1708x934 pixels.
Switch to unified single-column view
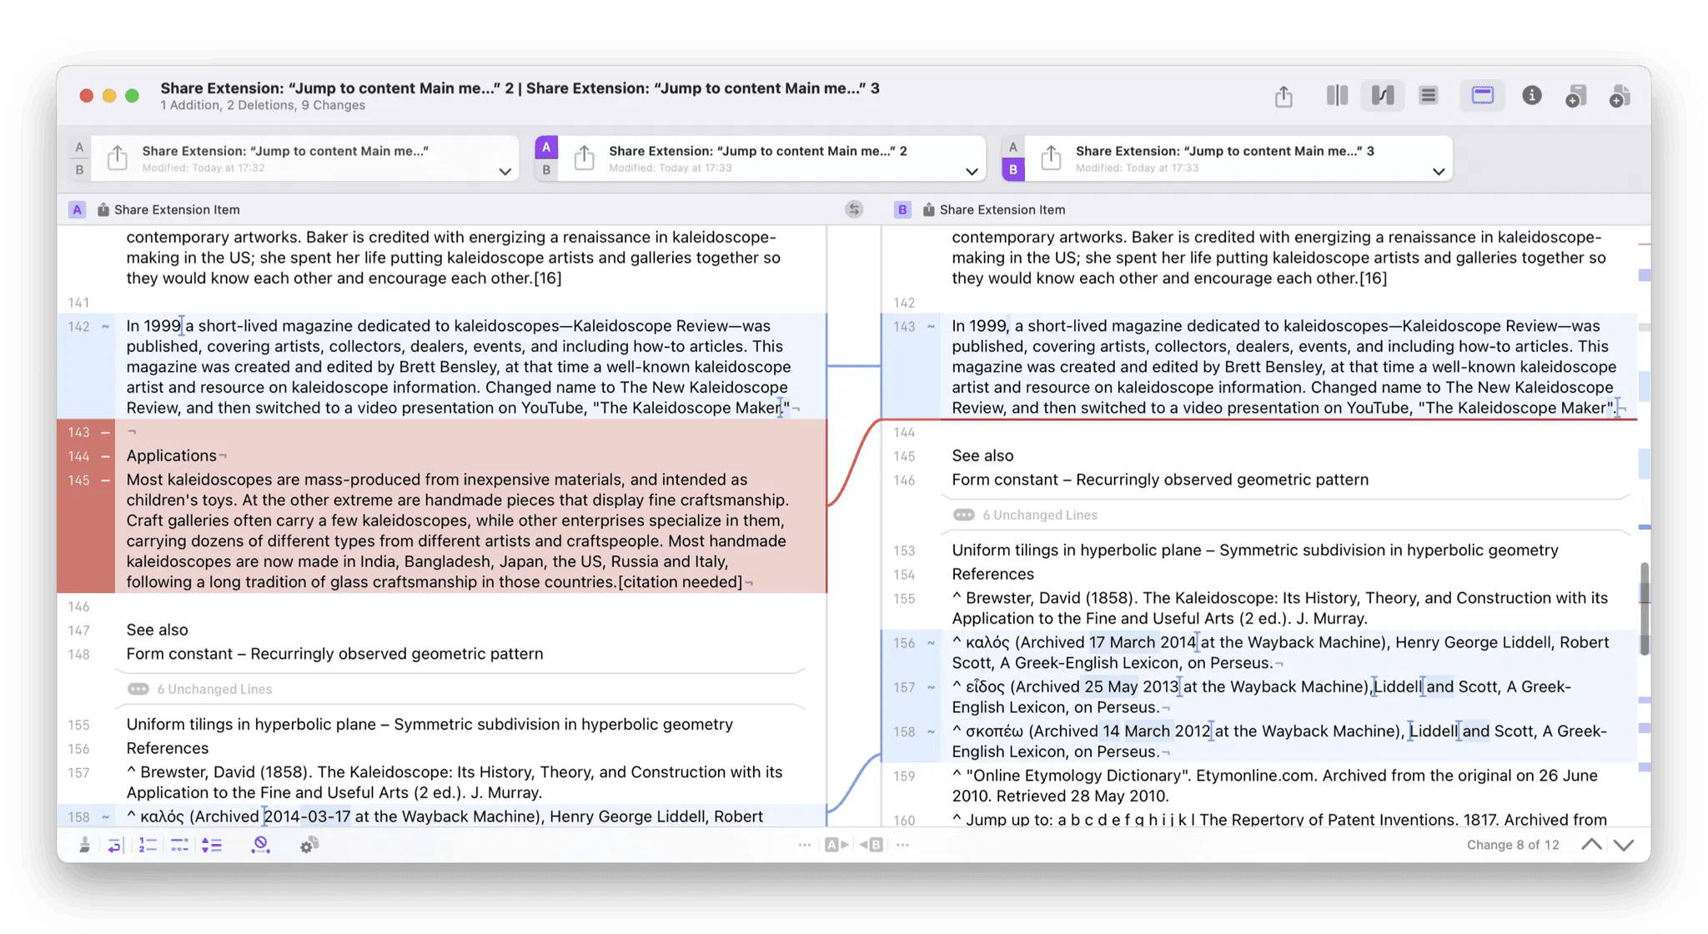(x=1428, y=96)
